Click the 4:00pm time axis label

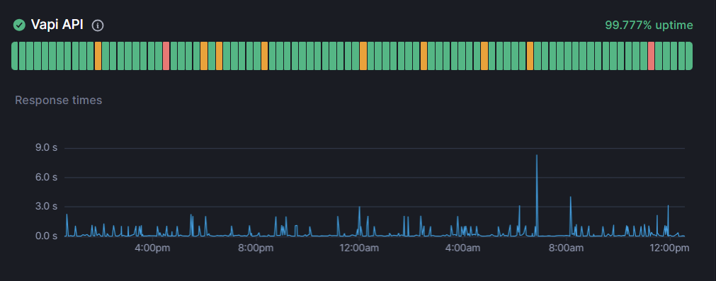153,248
